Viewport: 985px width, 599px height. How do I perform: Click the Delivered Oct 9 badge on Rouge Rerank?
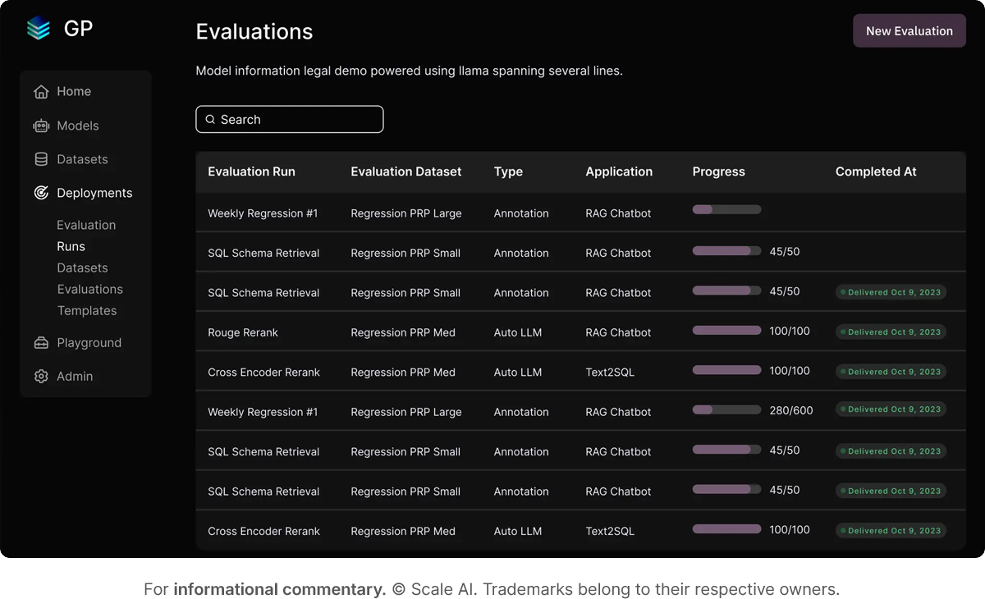click(891, 332)
